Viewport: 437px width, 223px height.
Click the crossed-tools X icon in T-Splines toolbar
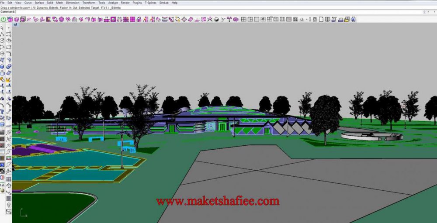(210, 19)
